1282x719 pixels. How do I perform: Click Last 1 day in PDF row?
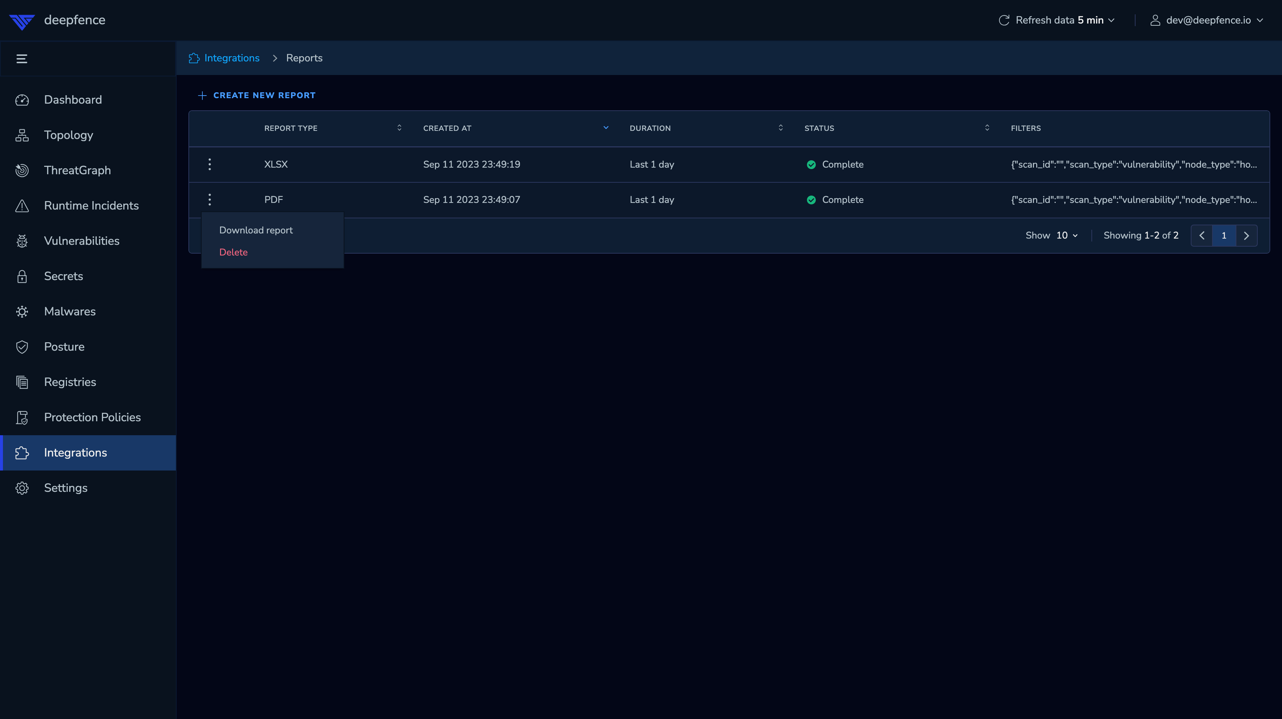click(x=652, y=200)
